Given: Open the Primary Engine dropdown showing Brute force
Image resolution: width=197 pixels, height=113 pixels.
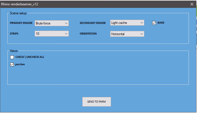Looking at the screenshot, I should [52, 23].
